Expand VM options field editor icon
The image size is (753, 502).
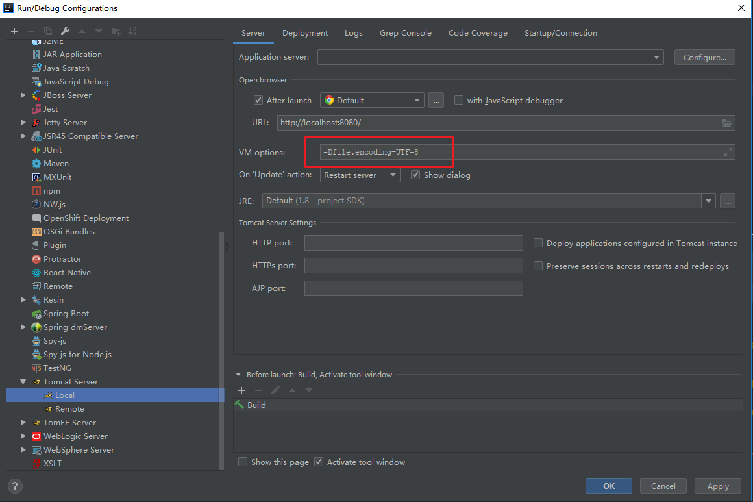[728, 152]
